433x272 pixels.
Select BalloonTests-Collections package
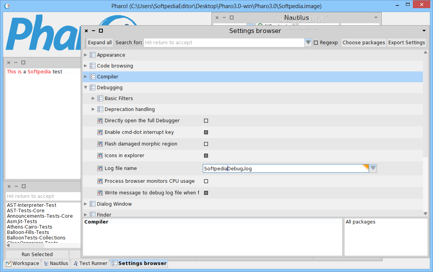[36, 237]
